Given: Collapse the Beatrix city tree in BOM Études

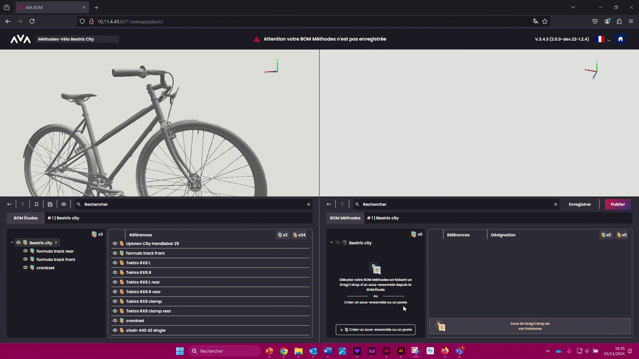Looking at the screenshot, I should [x=12, y=243].
